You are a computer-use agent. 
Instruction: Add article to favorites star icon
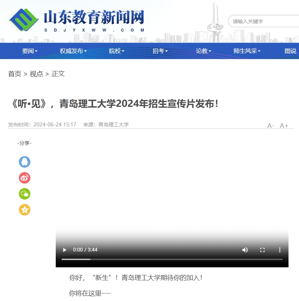pos(25,210)
